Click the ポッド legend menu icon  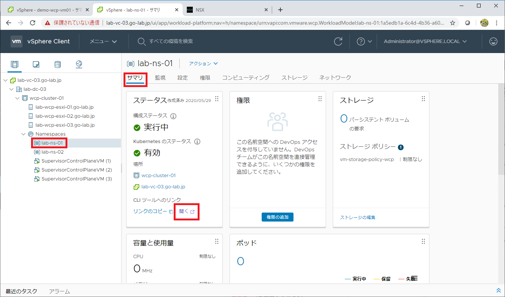tap(414, 279)
